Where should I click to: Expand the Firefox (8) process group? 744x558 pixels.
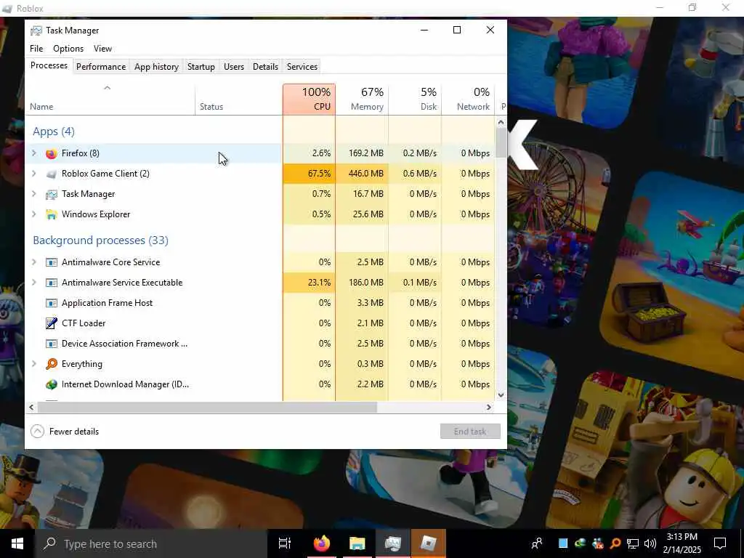click(33, 153)
